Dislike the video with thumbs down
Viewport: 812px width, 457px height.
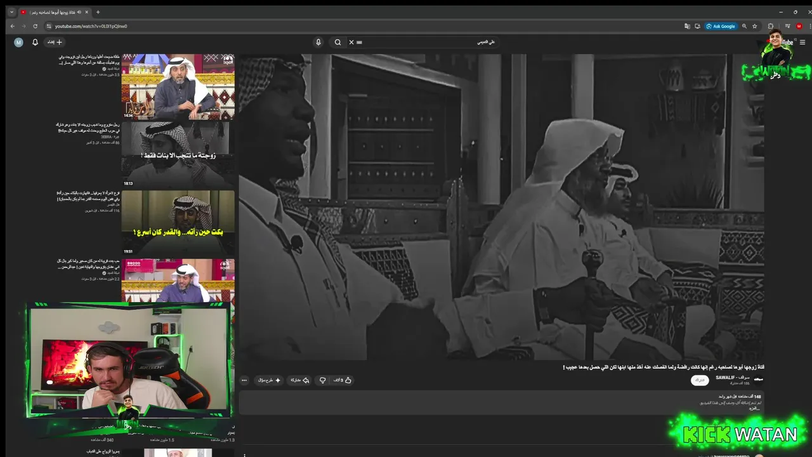coord(322,380)
